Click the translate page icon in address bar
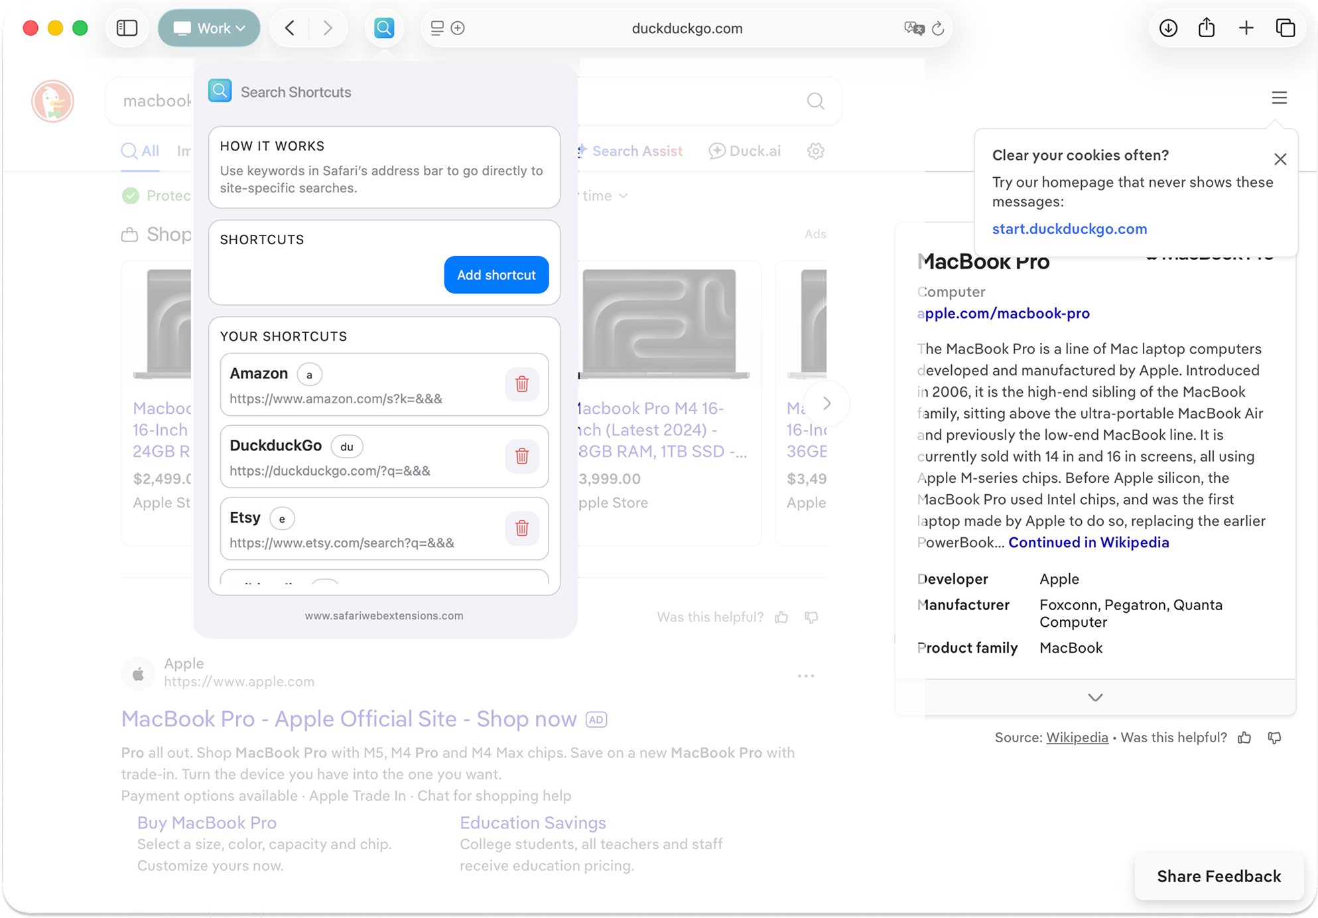Viewport: 1318px width, 918px height. coord(913,28)
